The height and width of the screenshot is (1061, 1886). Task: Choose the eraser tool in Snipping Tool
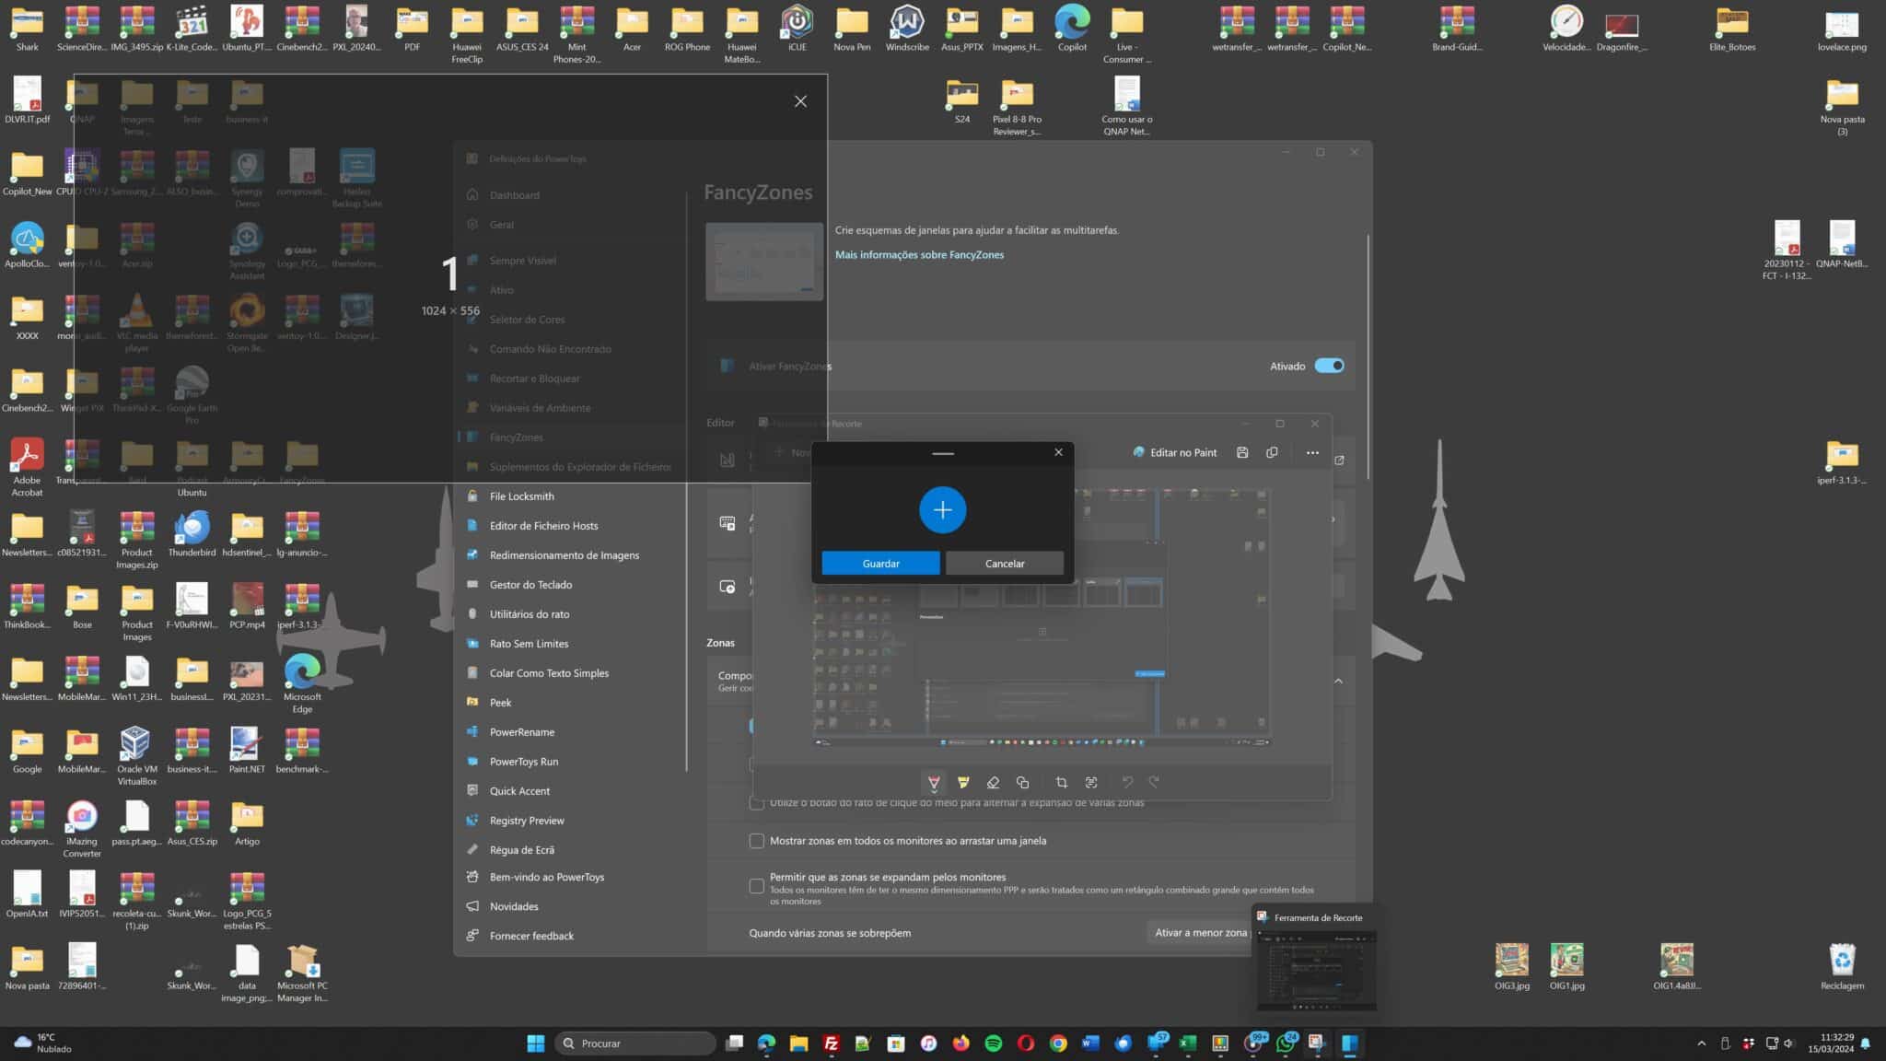993,782
